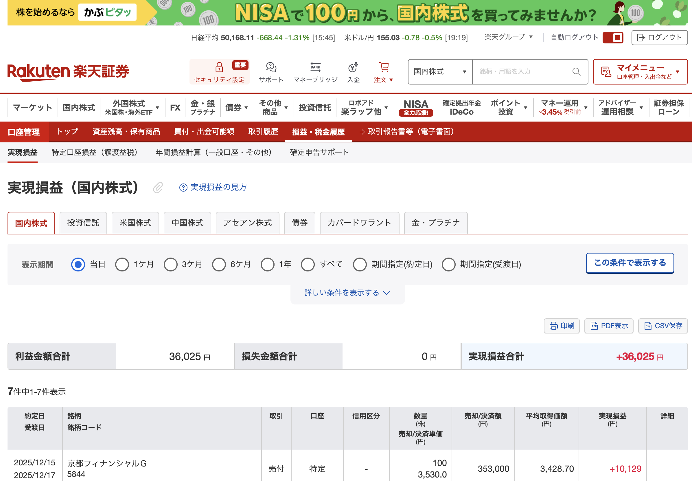The width and height of the screenshot is (692, 481).
Task: Open 取引履歴 in account menu
Action: pyautogui.click(x=263, y=132)
